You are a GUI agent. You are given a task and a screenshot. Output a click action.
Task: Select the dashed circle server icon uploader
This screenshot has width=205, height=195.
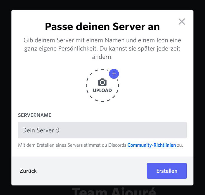[102, 85]
